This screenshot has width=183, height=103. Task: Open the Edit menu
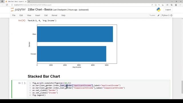pos(21,15)
